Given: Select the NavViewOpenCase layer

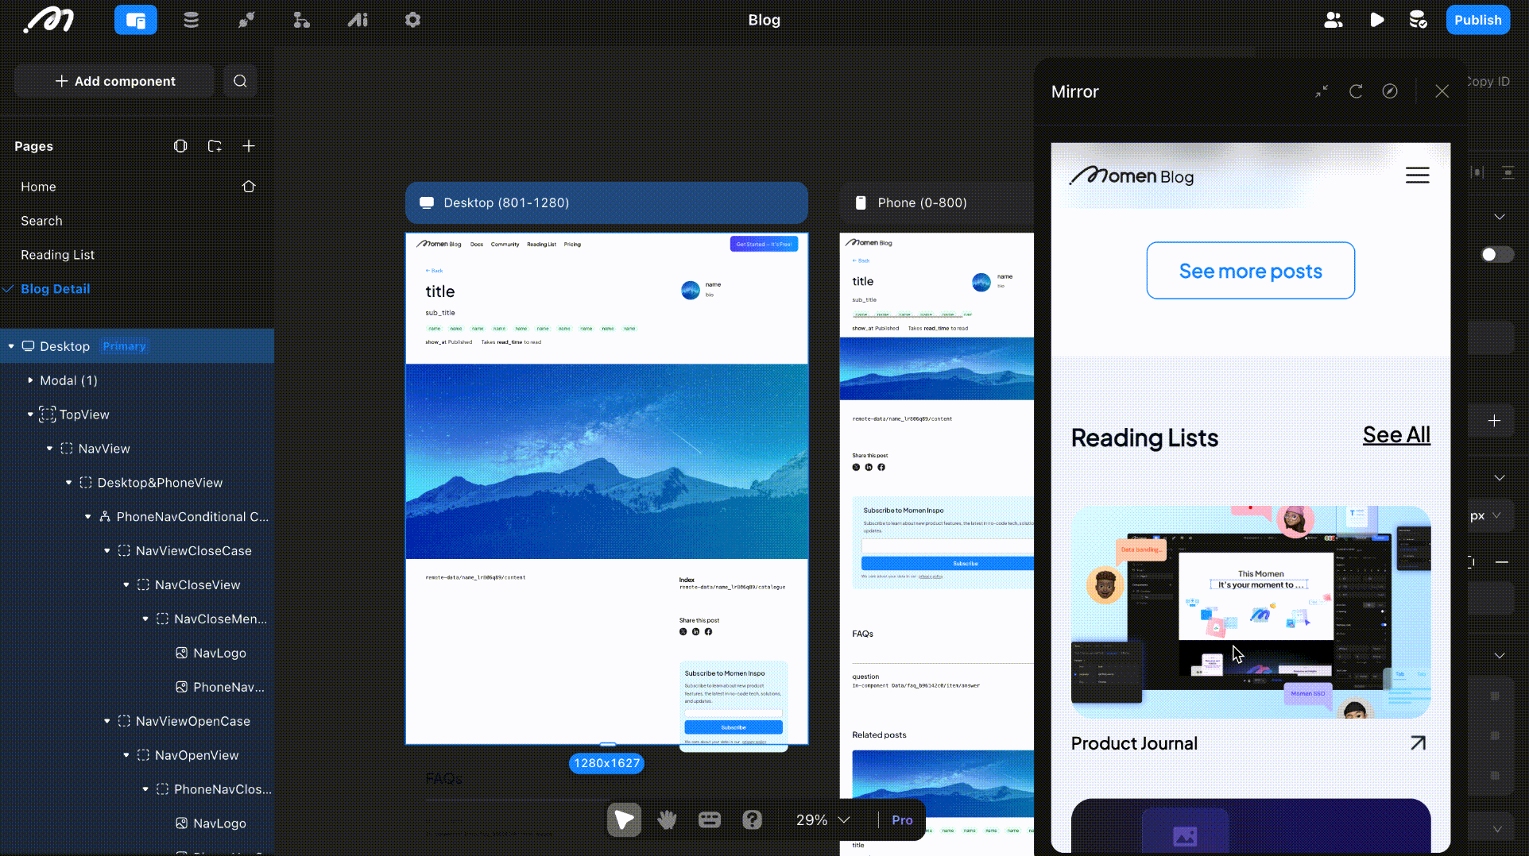Looking at the screenshot, I should tap(192, 721).
